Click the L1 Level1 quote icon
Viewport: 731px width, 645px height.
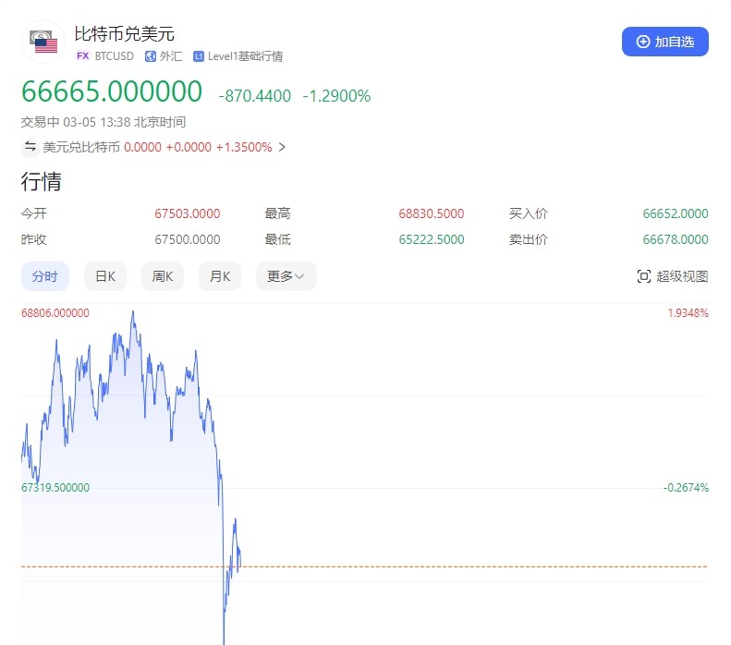199,56
